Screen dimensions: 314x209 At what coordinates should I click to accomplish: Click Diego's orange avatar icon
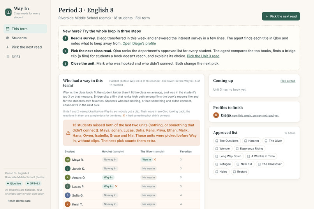216,116
